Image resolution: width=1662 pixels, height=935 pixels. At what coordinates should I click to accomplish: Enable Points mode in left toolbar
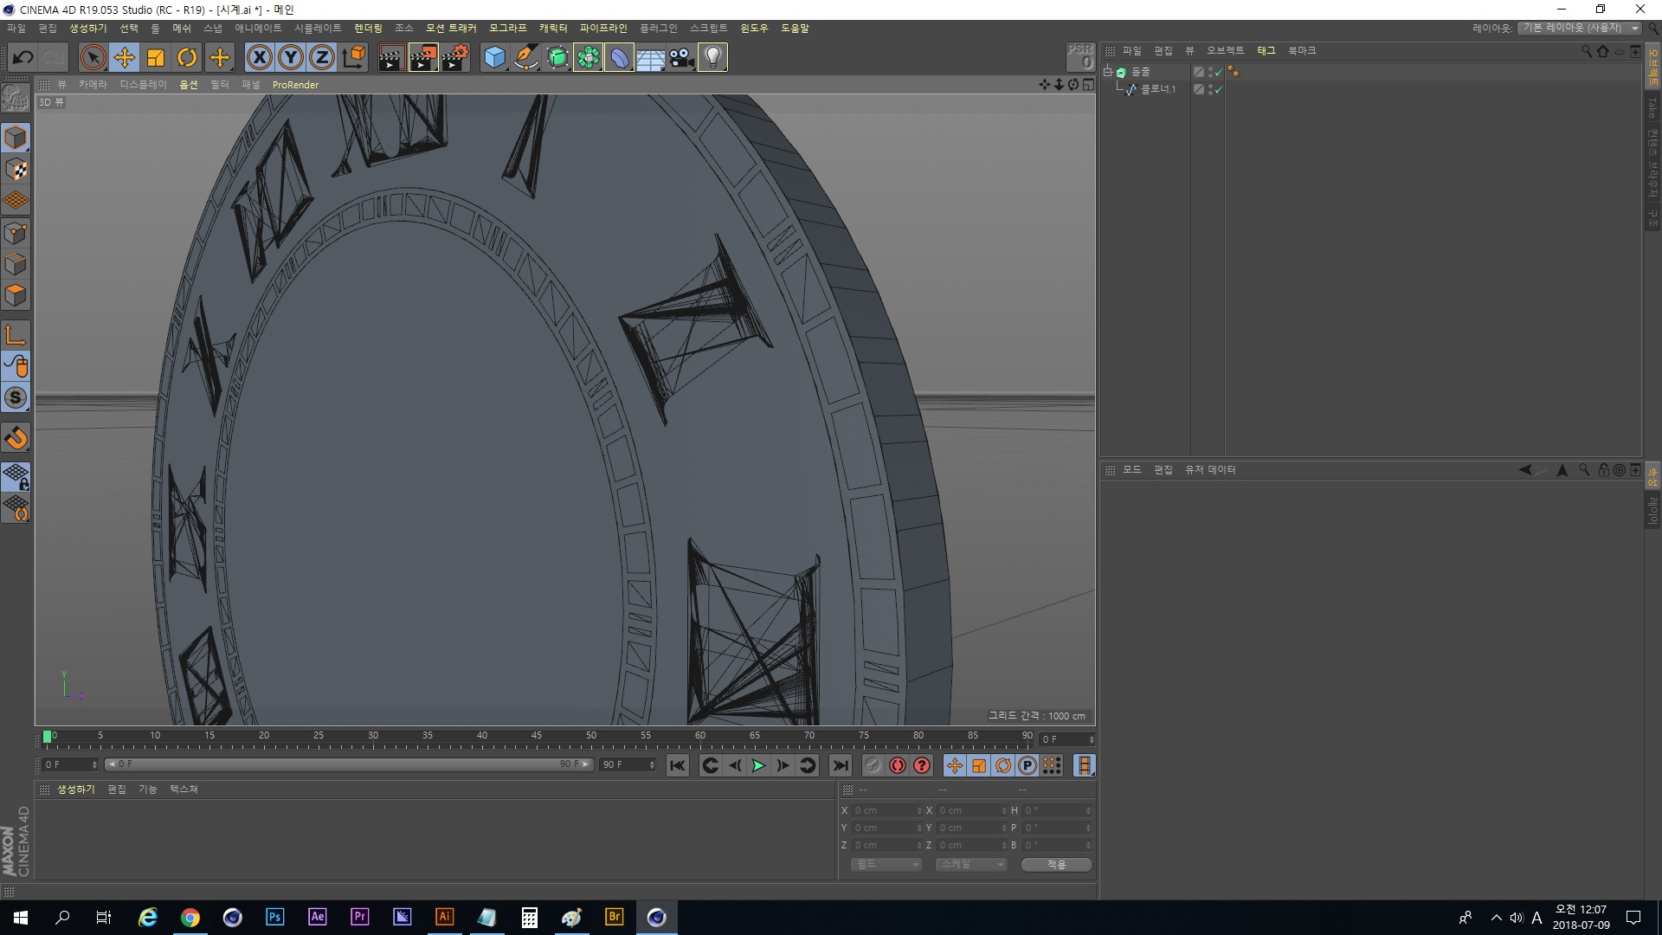click(16, 233)
